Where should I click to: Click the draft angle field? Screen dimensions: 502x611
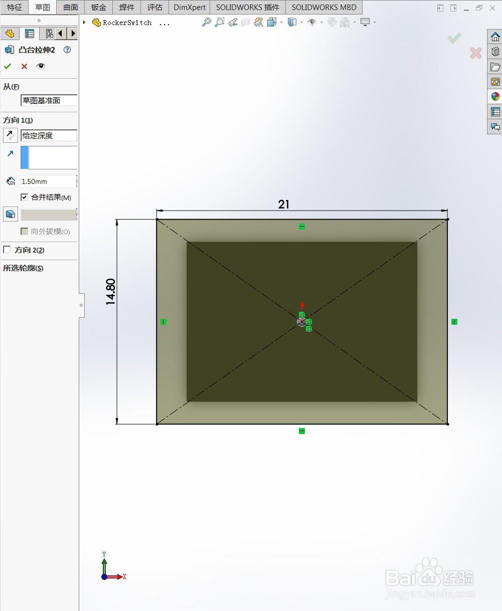click(48, 215)
